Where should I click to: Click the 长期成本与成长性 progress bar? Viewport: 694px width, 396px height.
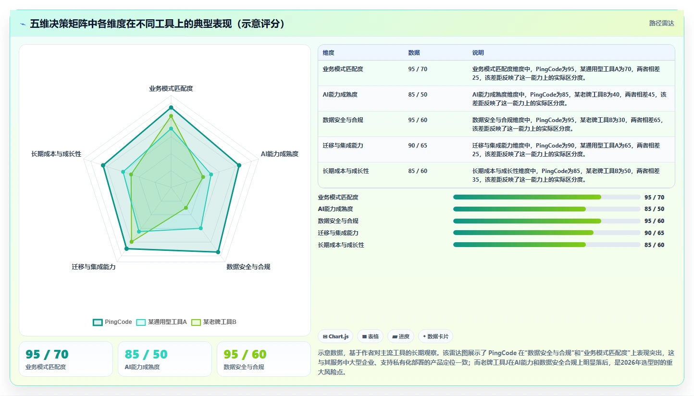546,245
